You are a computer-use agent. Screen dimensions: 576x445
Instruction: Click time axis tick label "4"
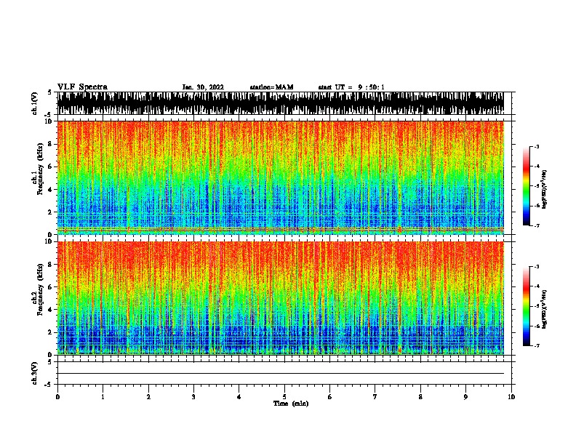(x=239, y=397)
